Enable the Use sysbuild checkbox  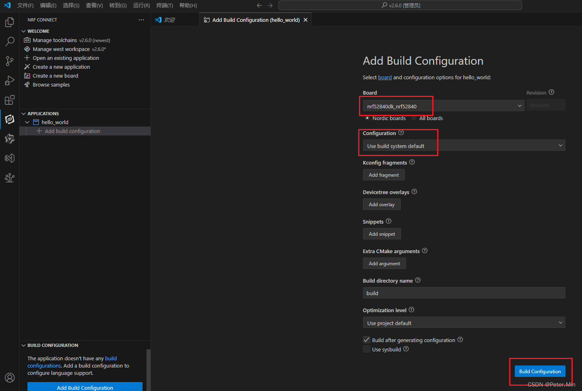coord(367,349)
